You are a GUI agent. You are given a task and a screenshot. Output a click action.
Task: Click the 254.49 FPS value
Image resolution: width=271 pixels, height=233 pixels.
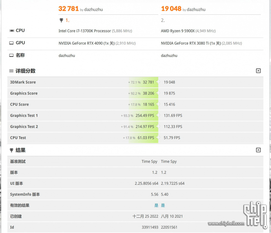click(x=145, y=116)
